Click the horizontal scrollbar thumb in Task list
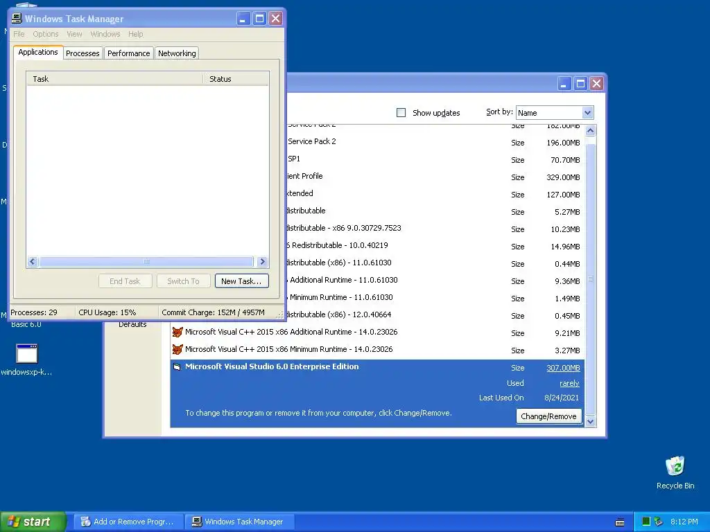The height and width of the screenshot is (532, 710). (146, 261)
